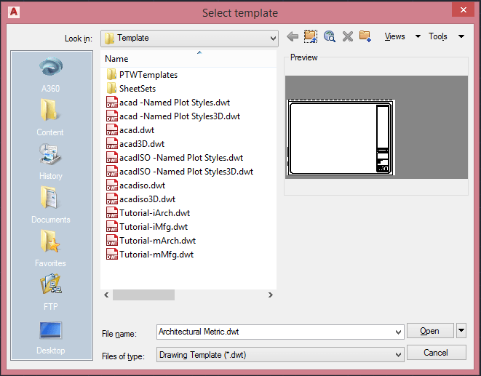Select Tutorial-iArch.dwt file
The width and height of the screenshot is (481, 376).
(x=148, y=212)
